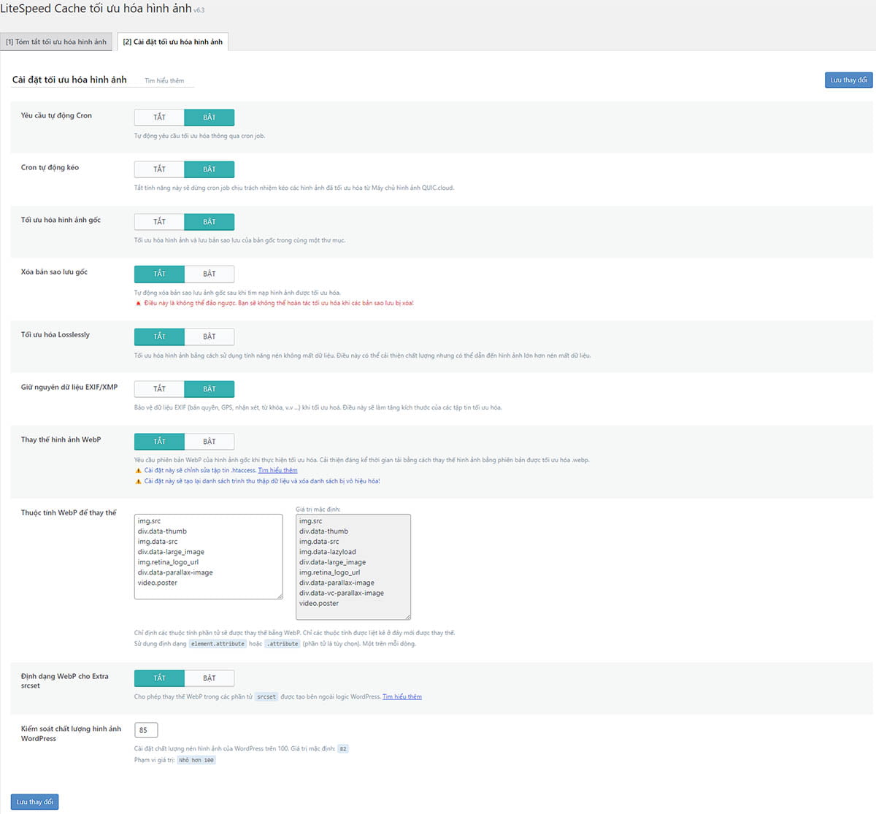
Task: Click the element.attribute code tag
Action: coord(218,644)
